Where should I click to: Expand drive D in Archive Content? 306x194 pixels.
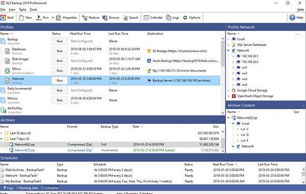point(238,135)
